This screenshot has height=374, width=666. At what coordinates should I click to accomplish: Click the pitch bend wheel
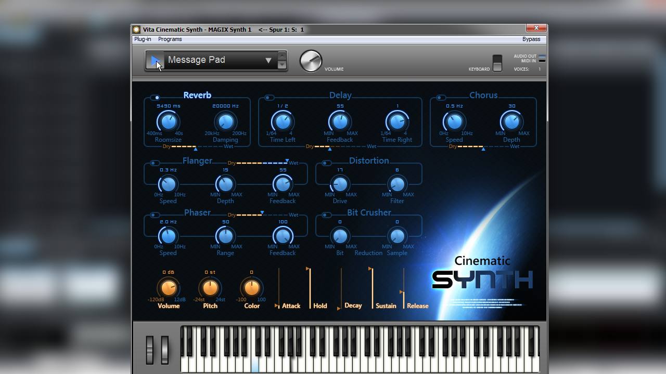[150, 350]
